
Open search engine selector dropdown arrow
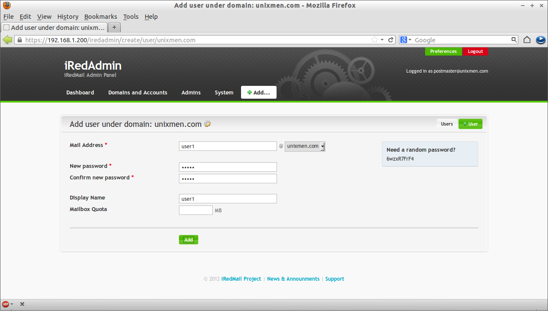410,40
